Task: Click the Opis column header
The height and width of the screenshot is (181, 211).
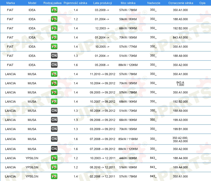Action: 202,3
